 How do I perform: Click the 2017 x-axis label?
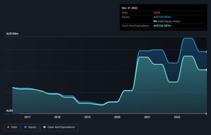[27, 117]
